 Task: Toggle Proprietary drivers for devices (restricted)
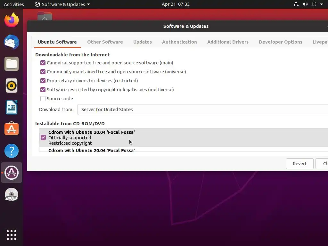click(x=43, y=81)
